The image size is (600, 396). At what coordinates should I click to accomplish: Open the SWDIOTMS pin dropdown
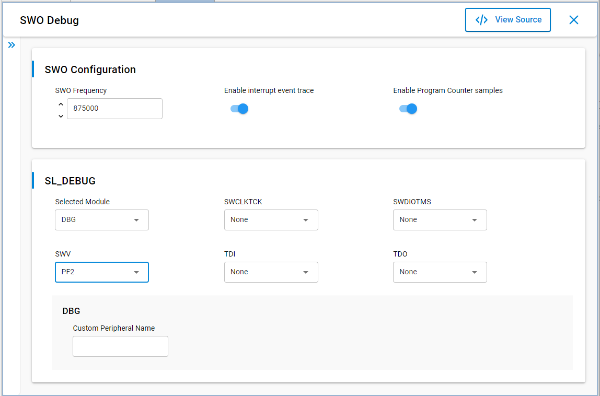pos(440,220)
